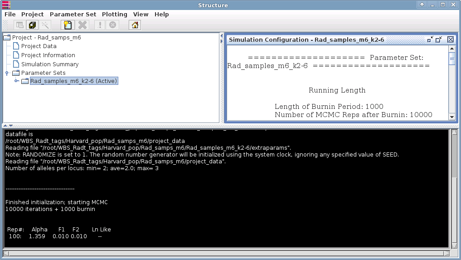Click the first grayed window icon in toolbar
The height and width of the screenshot is (260, 461).
tap(19, 25)
